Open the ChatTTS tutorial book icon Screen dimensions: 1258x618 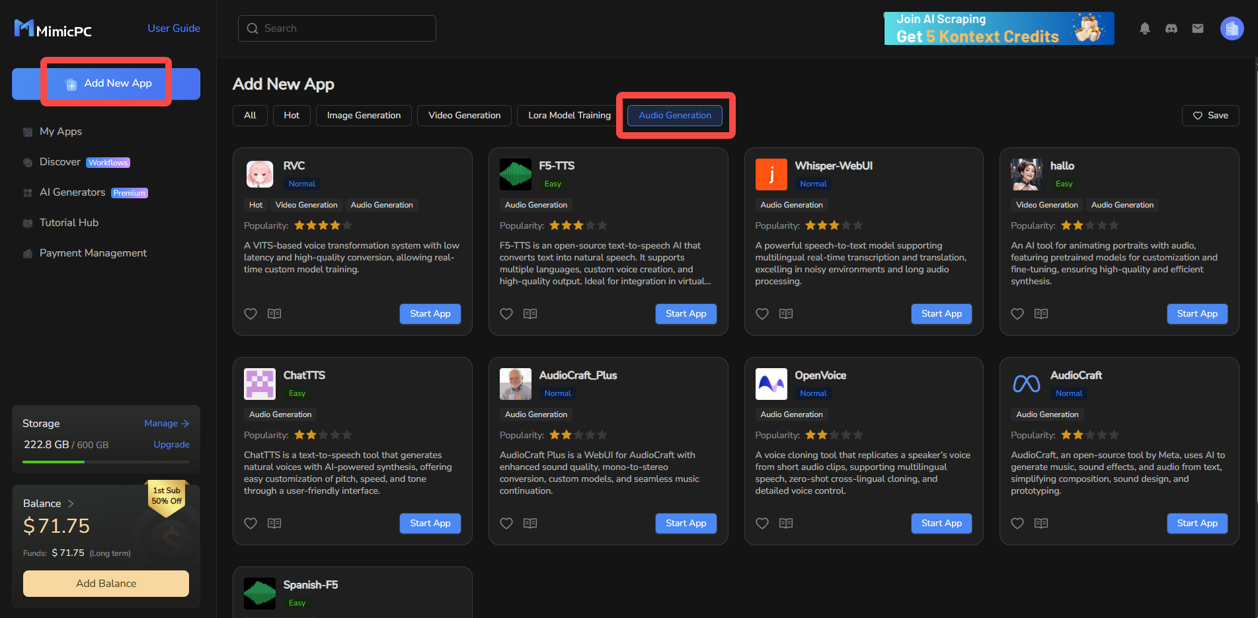coord(274,523)
